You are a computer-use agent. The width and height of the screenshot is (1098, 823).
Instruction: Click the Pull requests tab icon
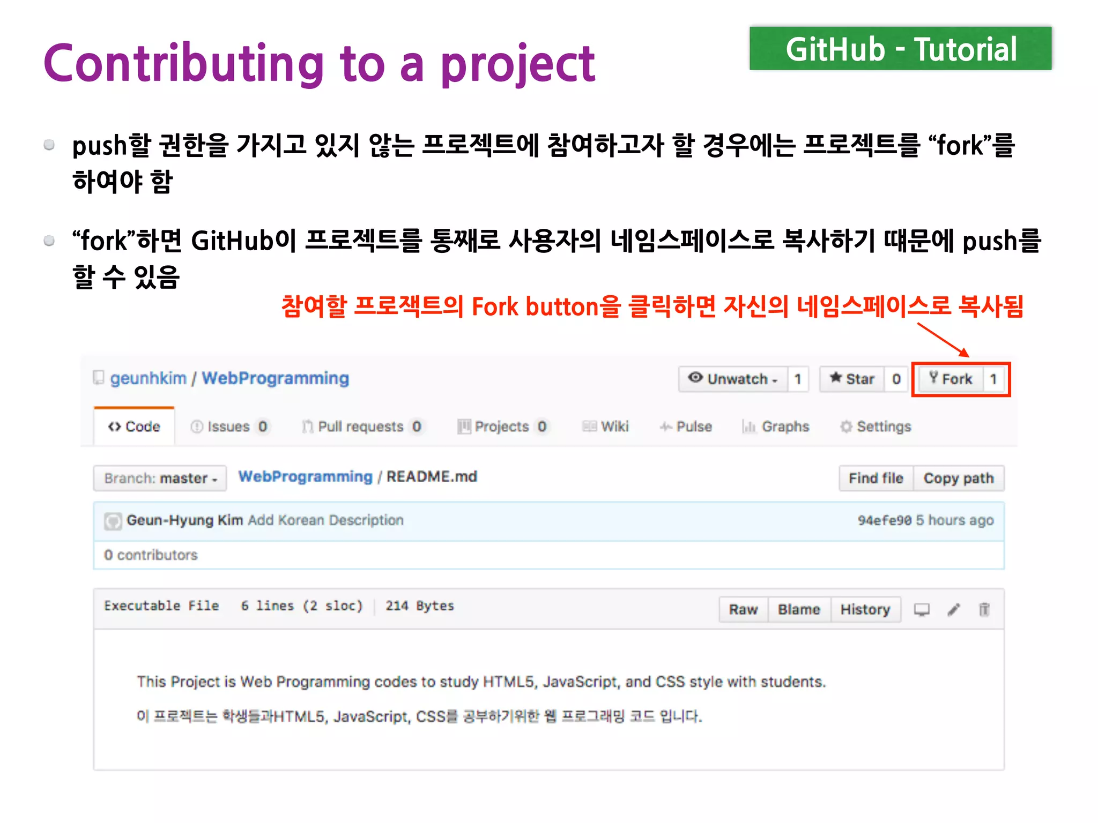(308, 427)
